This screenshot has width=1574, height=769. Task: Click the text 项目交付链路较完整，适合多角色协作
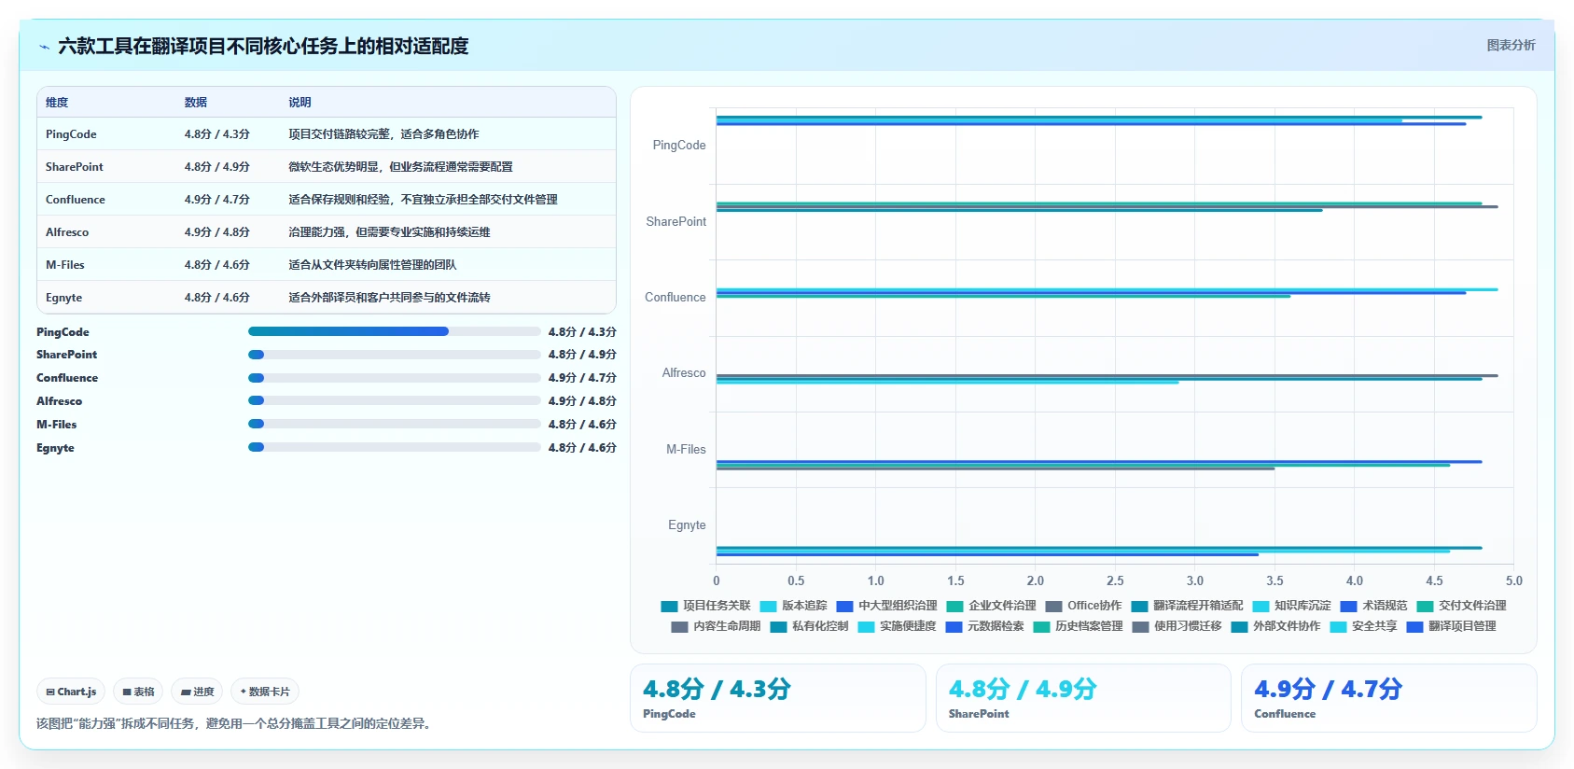point(383,134)
